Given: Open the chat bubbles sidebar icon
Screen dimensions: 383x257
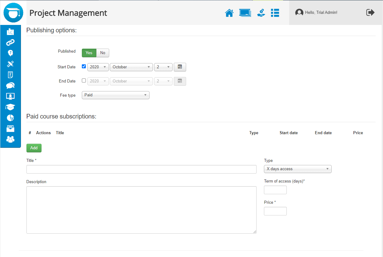Looking at the screenshot, I should (x=10, y=86).
